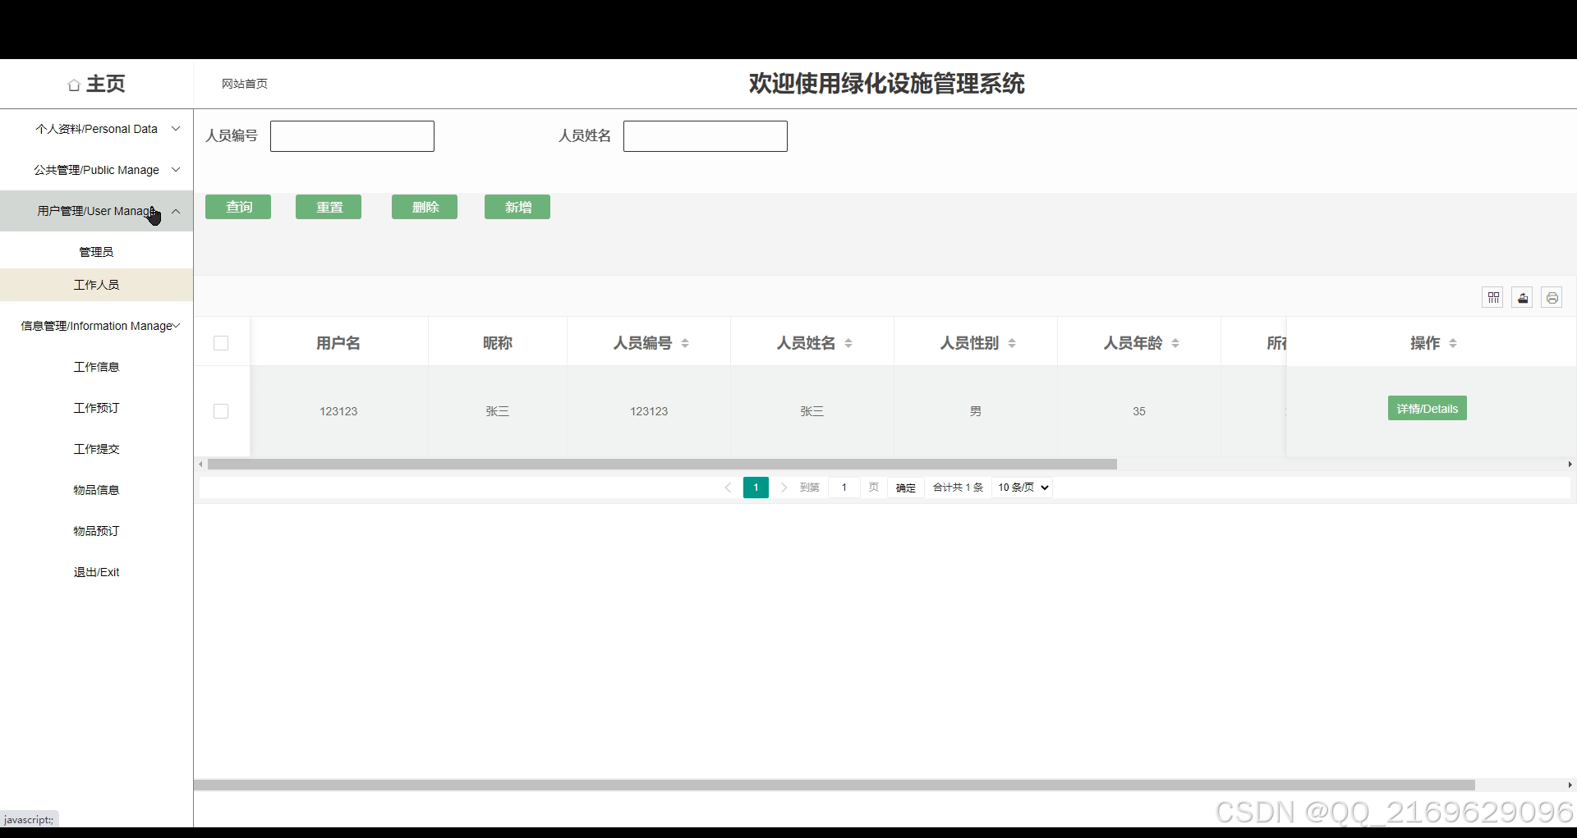Click the 新增 add button

517,207
